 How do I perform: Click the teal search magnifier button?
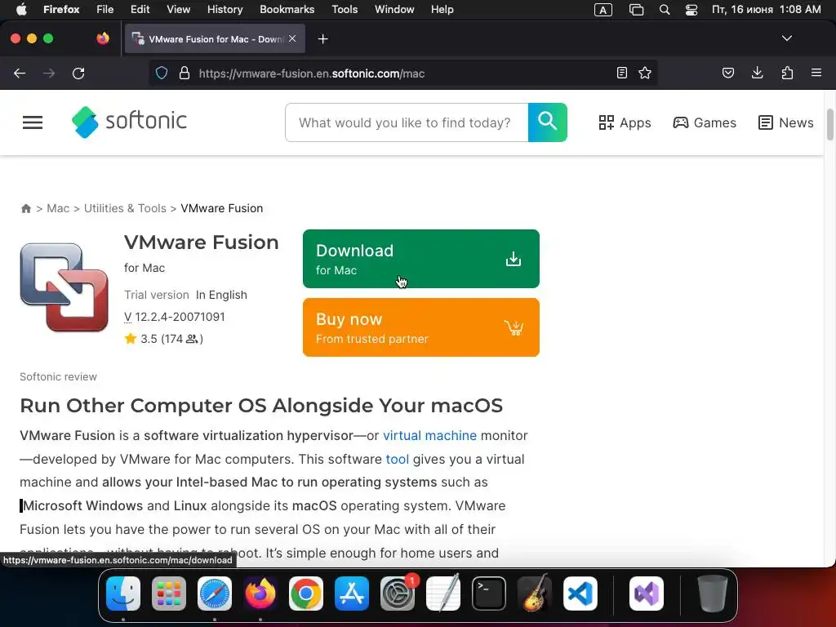(x=548, y=122)
